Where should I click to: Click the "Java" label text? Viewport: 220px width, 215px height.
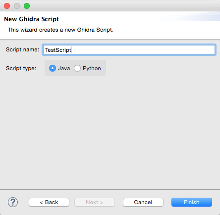[x=64, y=68]
